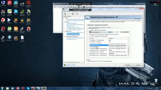This screenshot has width=161, height=90.
Task: Open the Recycle Bin on desktop
Action: pos(156,81)
